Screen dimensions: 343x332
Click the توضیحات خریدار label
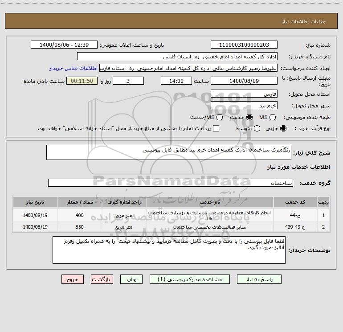click(x=309, y=250)
